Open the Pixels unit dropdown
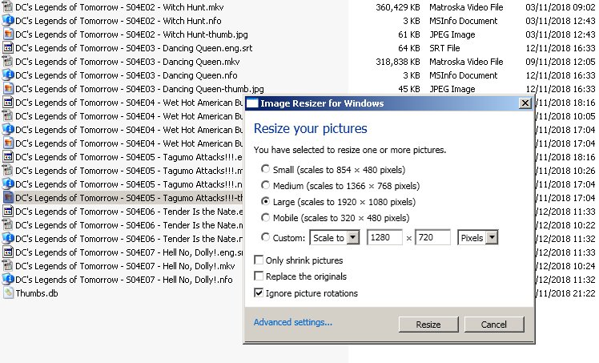The height and width of the screenshot is (363, 599). coord(477,238)
